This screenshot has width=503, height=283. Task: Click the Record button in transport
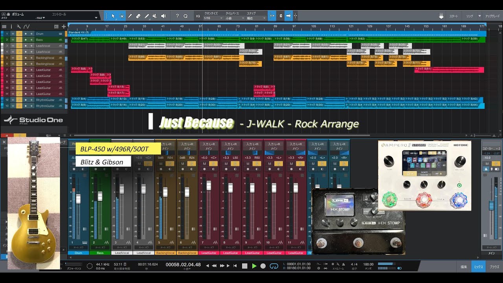(x=263, y=266)
